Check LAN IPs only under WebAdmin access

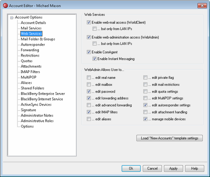pos(94,44)
